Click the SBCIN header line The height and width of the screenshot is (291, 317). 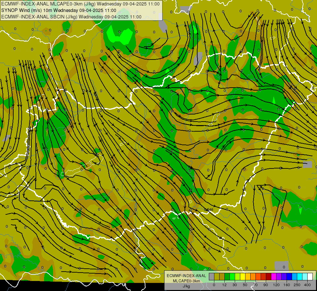[x=71, y=17]
